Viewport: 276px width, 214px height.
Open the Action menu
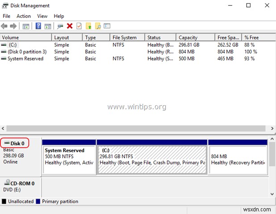(x=24, y=16)
